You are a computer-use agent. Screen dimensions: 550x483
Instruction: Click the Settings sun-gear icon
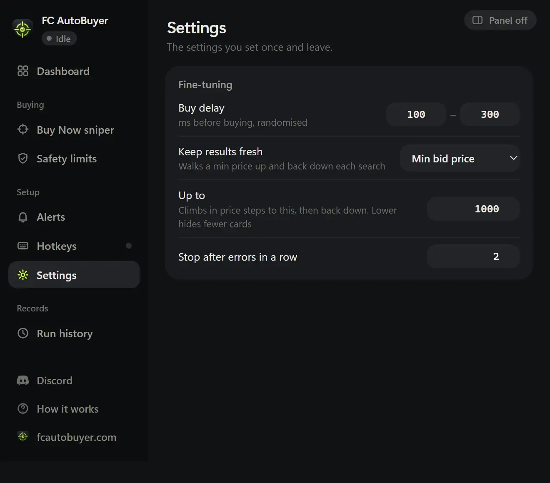point(23,275)
